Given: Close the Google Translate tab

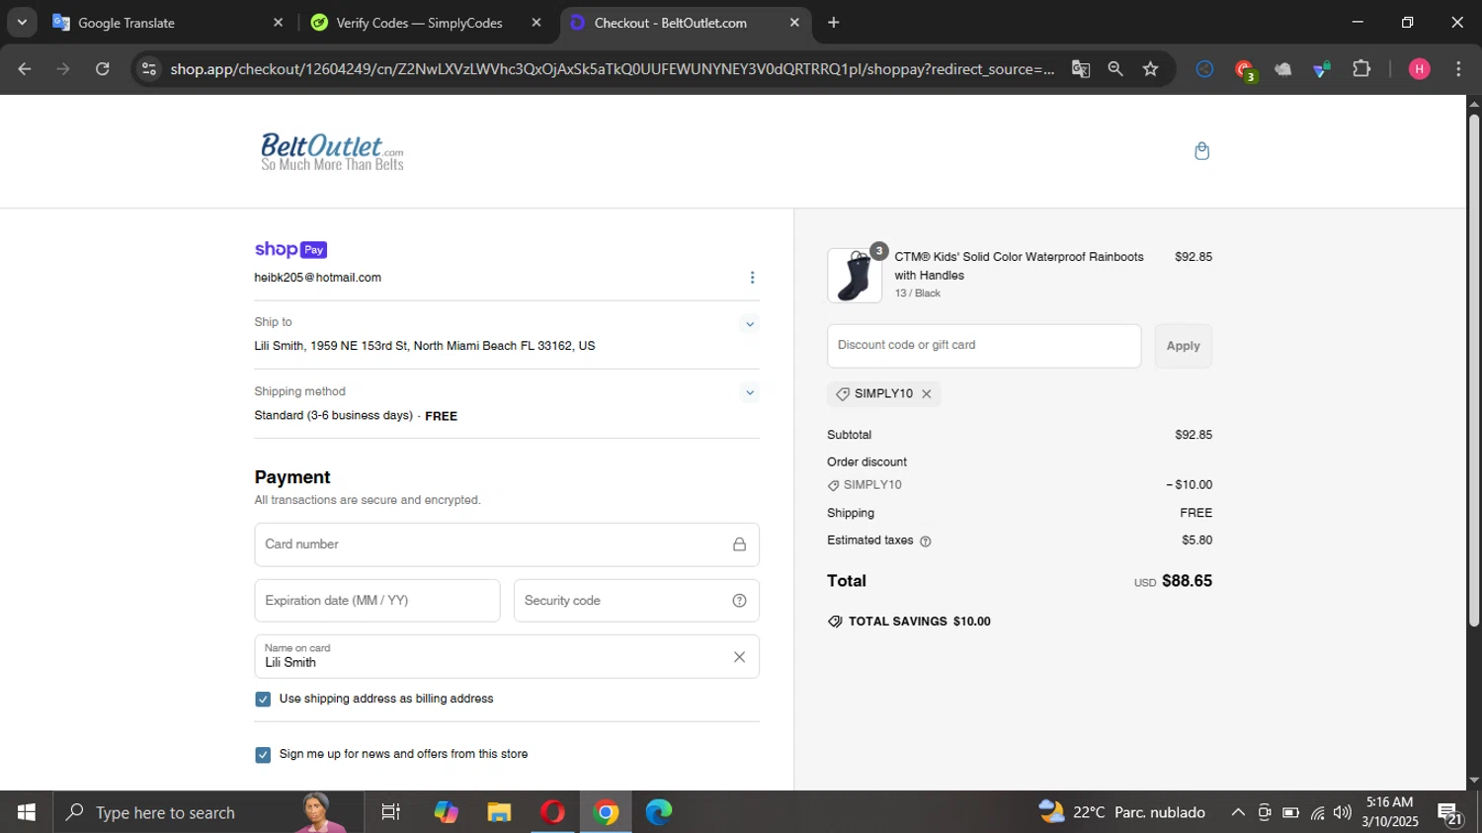Looking at the screenshot, I should (278, 23).
